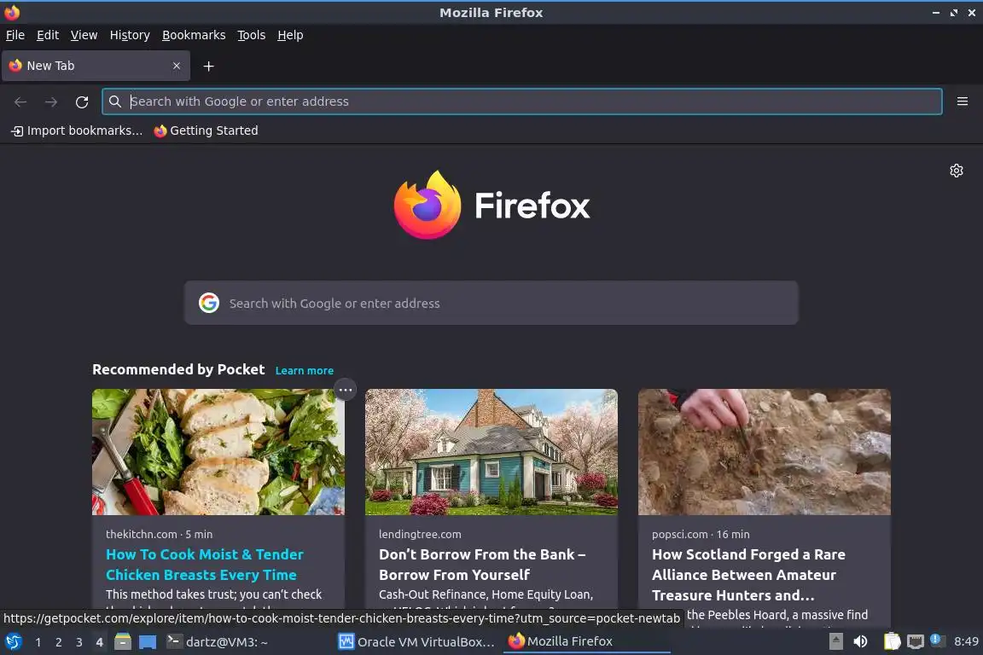The width and height of the screenshot is (983, 655).
Task: Go forward using the forward arrow
Action: pyautogui.click(x=51, y=101)
